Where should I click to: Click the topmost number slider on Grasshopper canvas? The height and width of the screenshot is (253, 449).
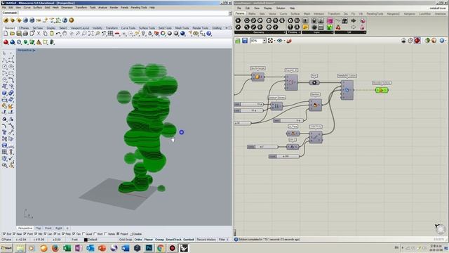pyautogui.click(x=249, y=104)
